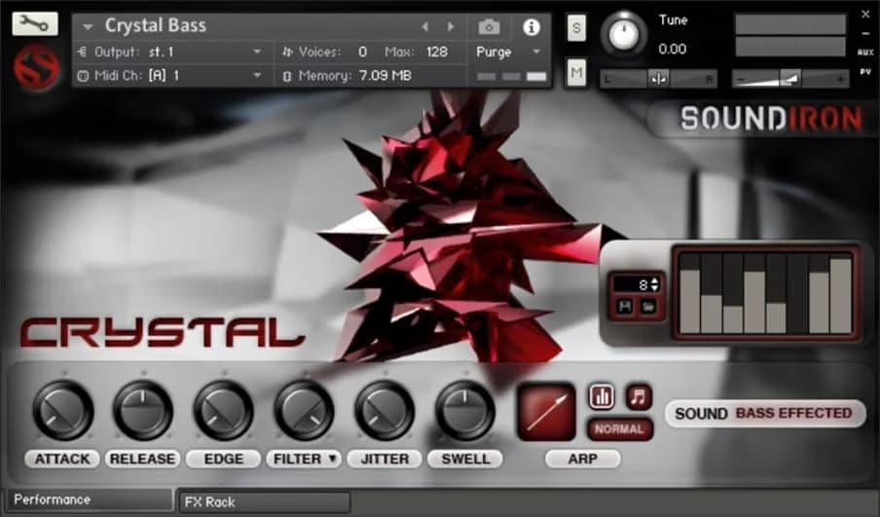The width and height of the screenshot is (880, 517).
Task: Click the Tune knob
Action: (x=624, y=34)
